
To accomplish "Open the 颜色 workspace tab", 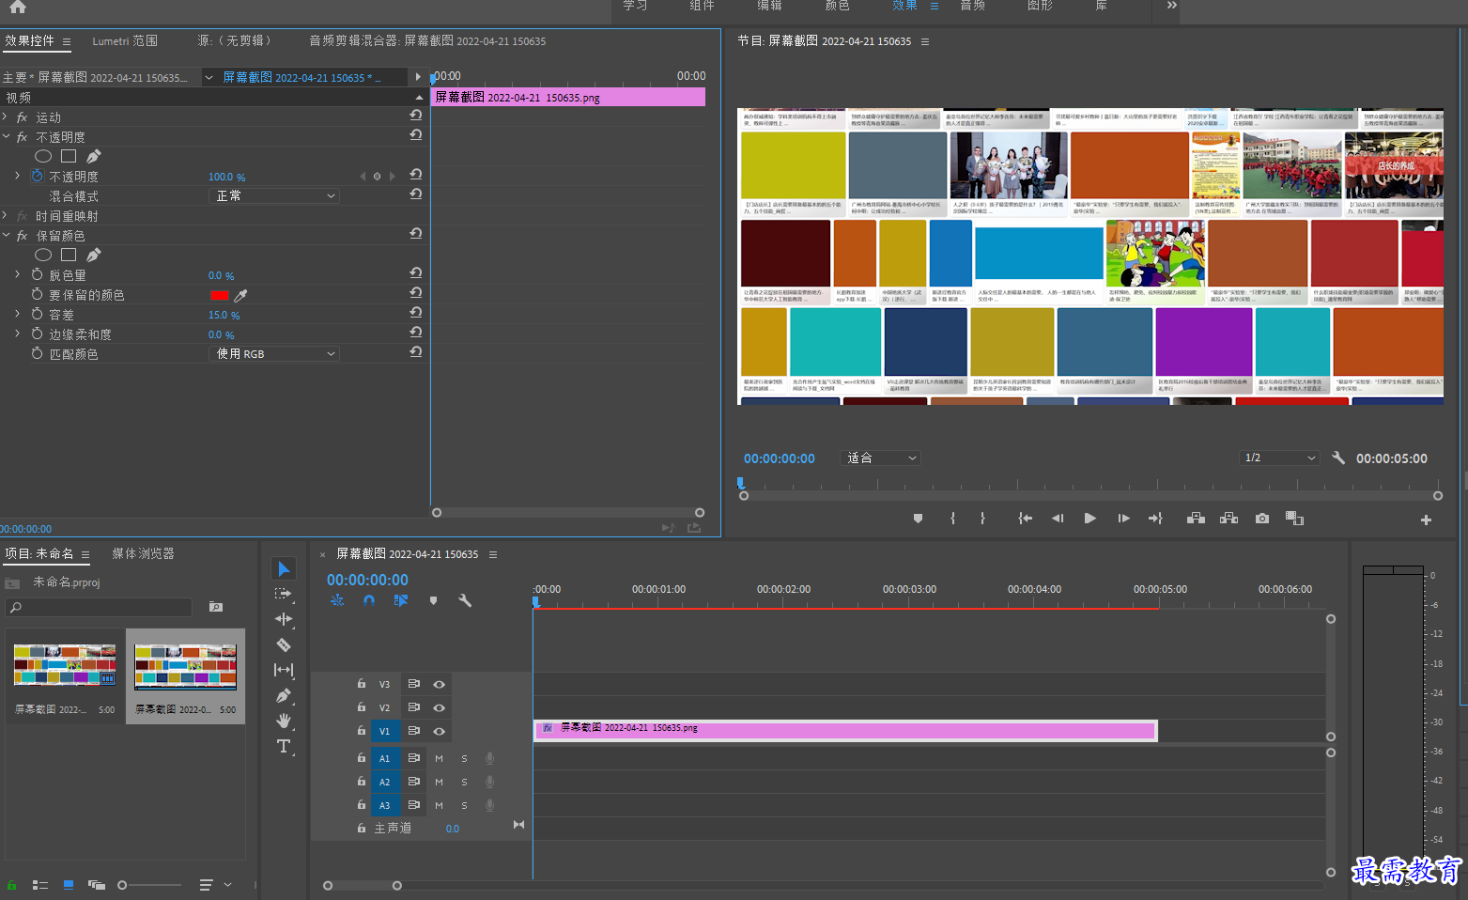I will pyautogui.click(x=837, y=6).
